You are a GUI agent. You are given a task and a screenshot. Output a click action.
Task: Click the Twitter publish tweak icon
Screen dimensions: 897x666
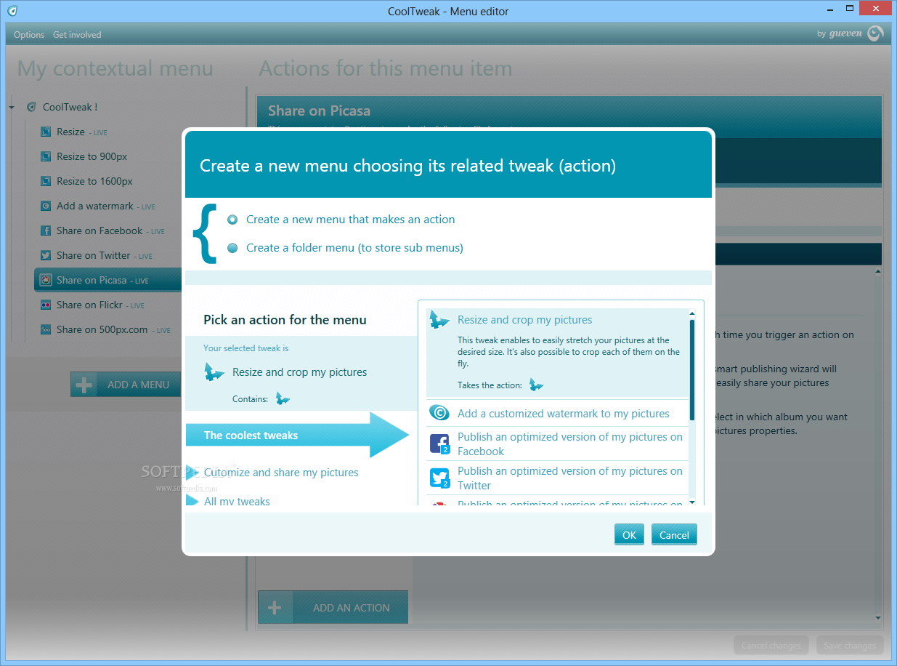pyautogui.click(x=440, y=478)
